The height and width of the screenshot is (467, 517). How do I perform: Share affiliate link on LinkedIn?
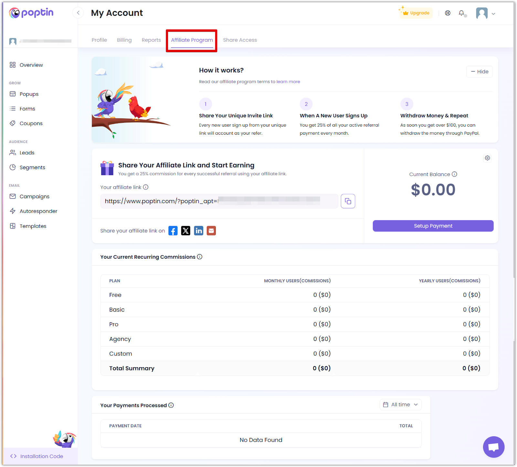(x=198, y=231)
